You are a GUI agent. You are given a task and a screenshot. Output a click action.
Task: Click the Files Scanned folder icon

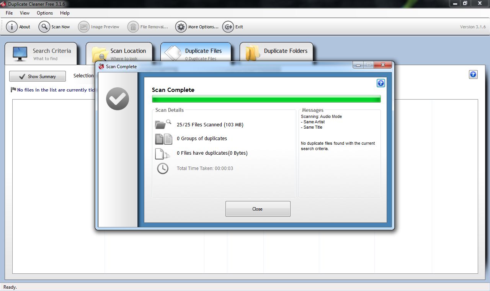[163, 124]
